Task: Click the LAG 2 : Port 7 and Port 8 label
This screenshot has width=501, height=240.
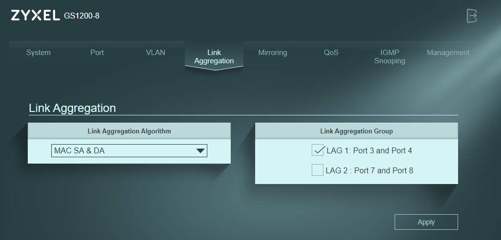Action: [x=369, y=170]
